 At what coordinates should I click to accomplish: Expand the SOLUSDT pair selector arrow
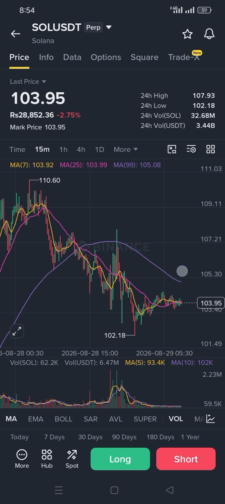109,28
